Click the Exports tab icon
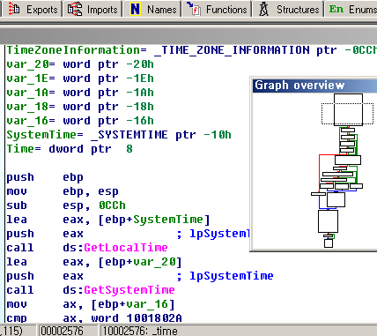 coord(14,10)
